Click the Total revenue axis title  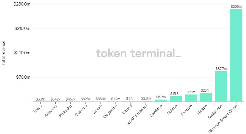(4, 53)
